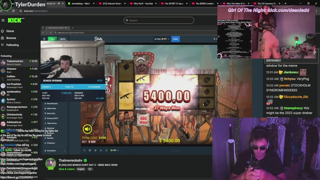Click chat username Jianbowu
The height and width of the screenshot is (180, 320).
click(x=291, y=72)
